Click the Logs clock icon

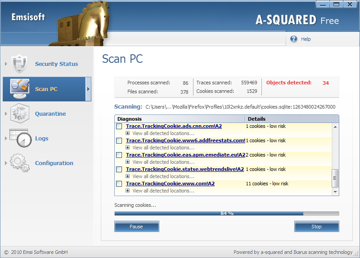pos(21,138)
